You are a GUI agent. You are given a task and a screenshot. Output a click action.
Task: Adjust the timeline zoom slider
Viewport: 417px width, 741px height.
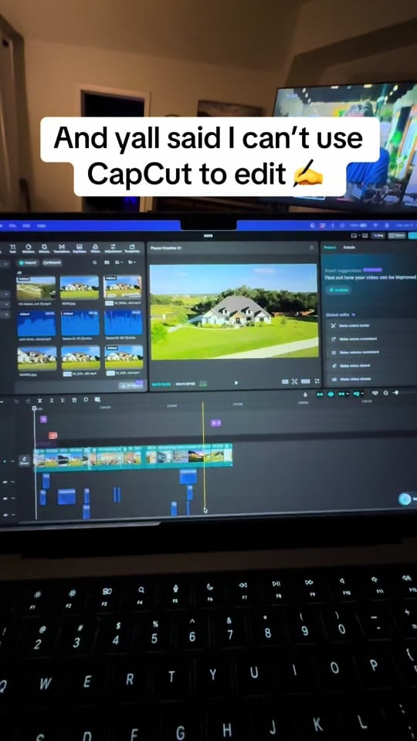[395, 393]
